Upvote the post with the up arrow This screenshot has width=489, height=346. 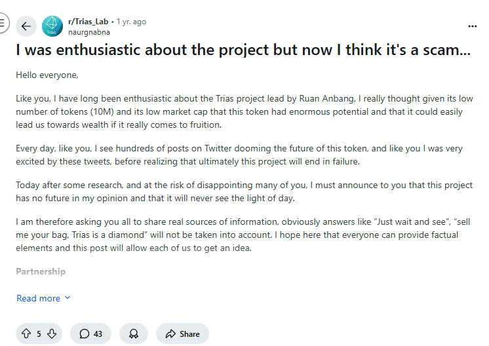tap(26, 334)
